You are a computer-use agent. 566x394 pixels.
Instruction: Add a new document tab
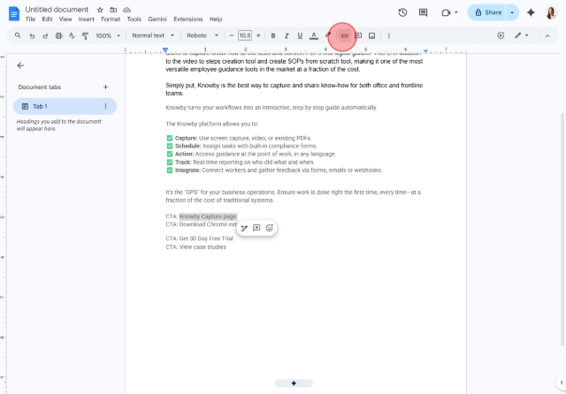pyautogui.click(x=105, y=87)
